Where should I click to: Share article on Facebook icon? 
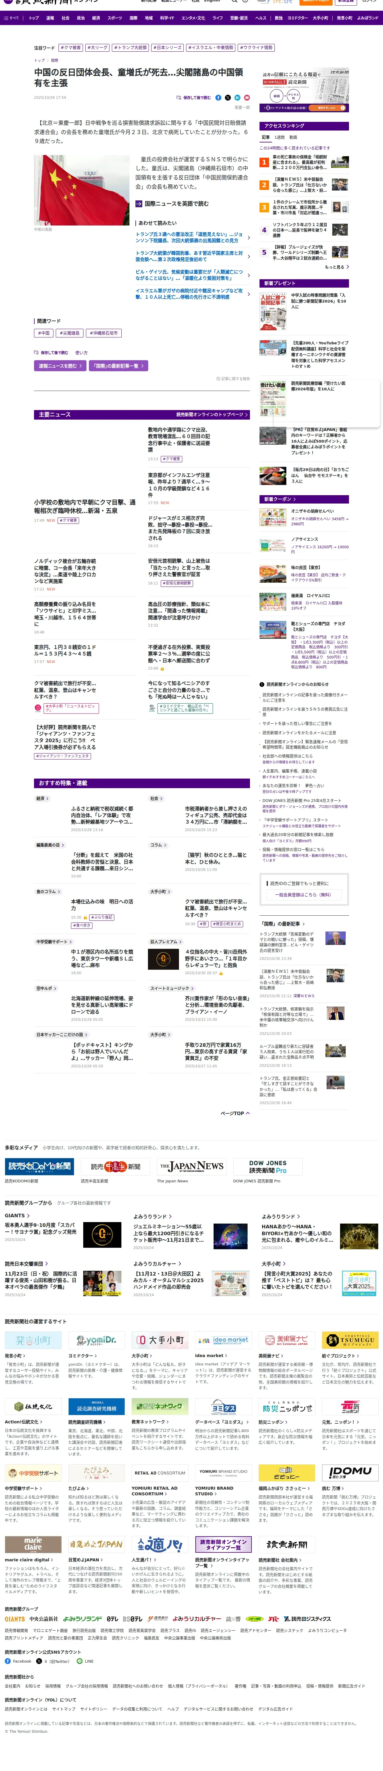[218, 98]
